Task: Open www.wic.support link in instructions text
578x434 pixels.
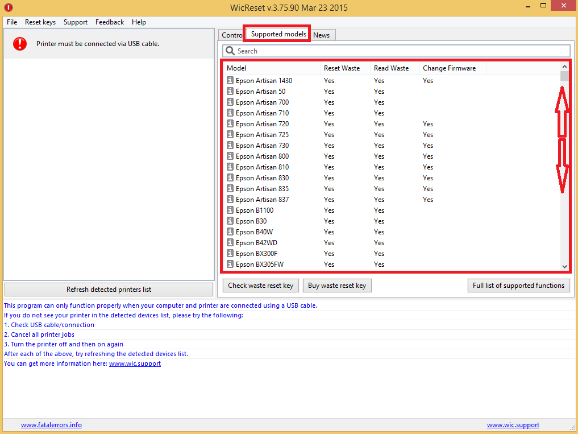Action: click(135, 363)
